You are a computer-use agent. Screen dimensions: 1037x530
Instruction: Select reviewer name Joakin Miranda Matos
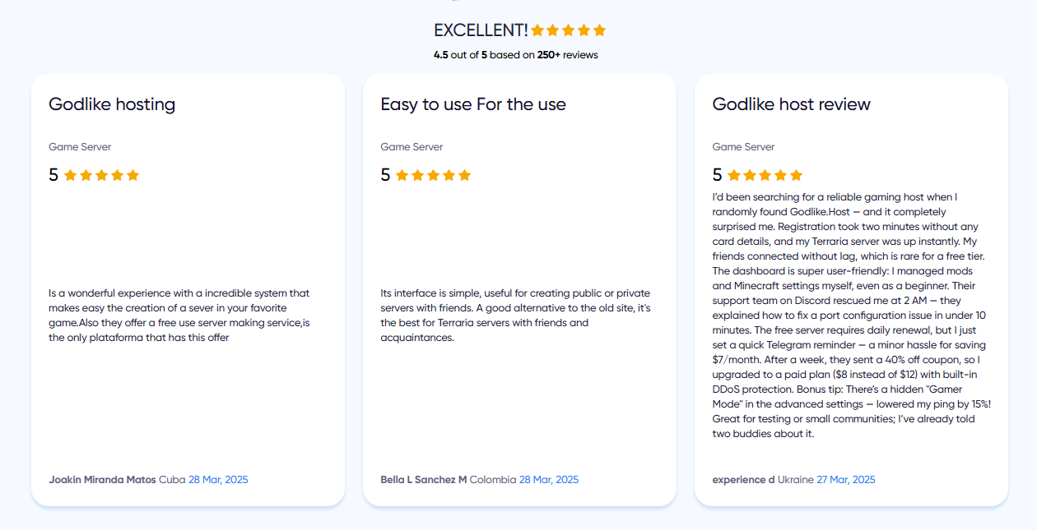click(102, 479)
